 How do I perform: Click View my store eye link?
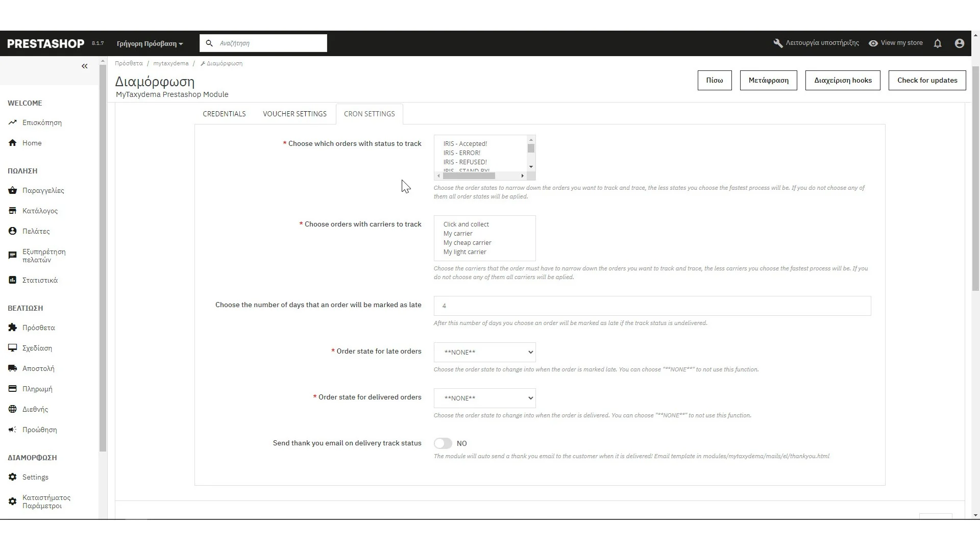tap(896, 43)
